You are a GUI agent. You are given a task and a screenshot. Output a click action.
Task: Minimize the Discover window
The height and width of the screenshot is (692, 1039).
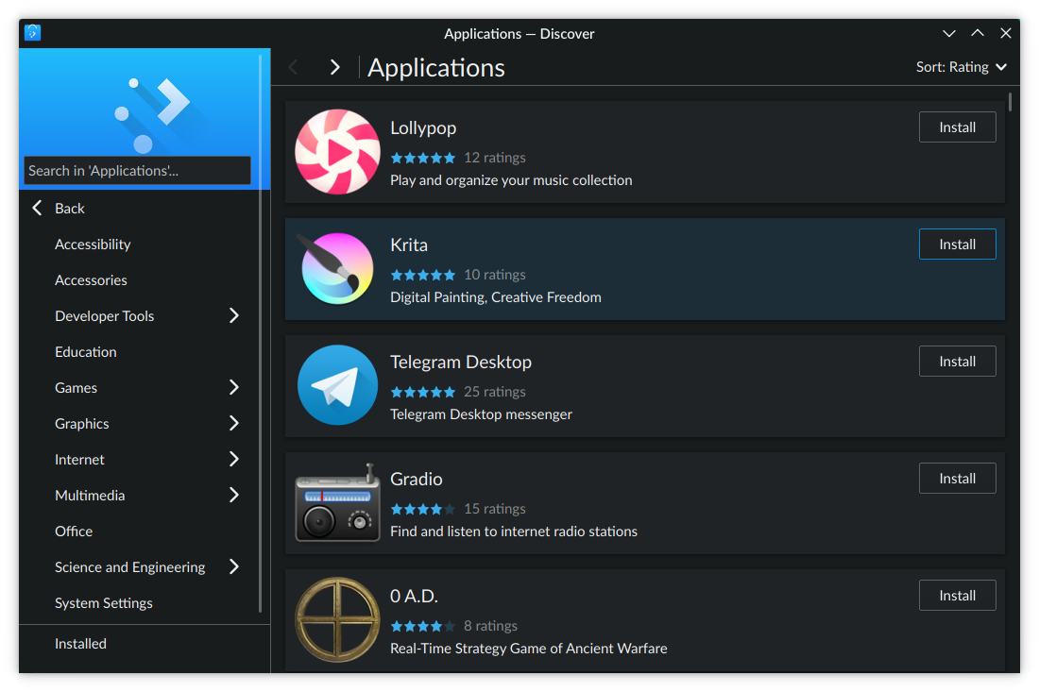click(x=949, y=33)
